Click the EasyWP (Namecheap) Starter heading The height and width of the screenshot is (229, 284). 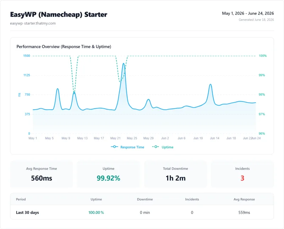pyautogui.click(x=59, y=15)
